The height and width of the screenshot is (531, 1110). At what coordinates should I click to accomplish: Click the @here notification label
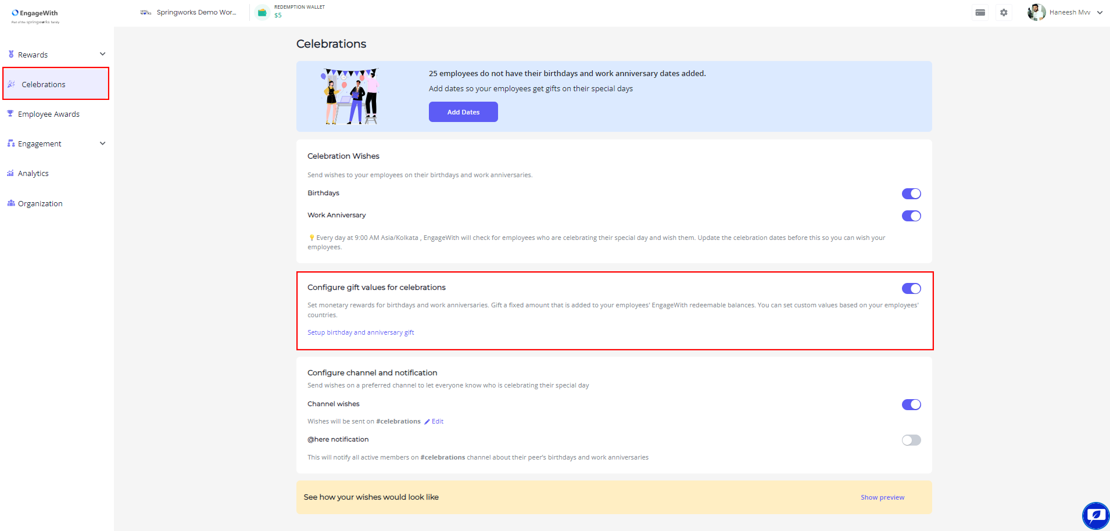click(x=338, y=439)
